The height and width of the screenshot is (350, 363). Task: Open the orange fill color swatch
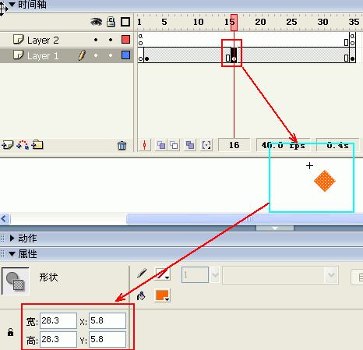[x=162, y=295]
